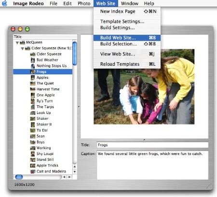Click the horizontal scrollbar blue thumb
This screenshot has height=197, width=217.
[19, 177]
